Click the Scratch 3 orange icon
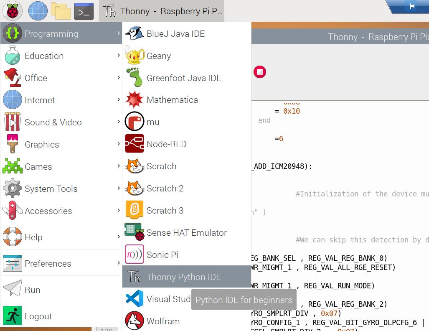Image resolution: width=429 pixels, height=331 pixels. pos(135,210)
